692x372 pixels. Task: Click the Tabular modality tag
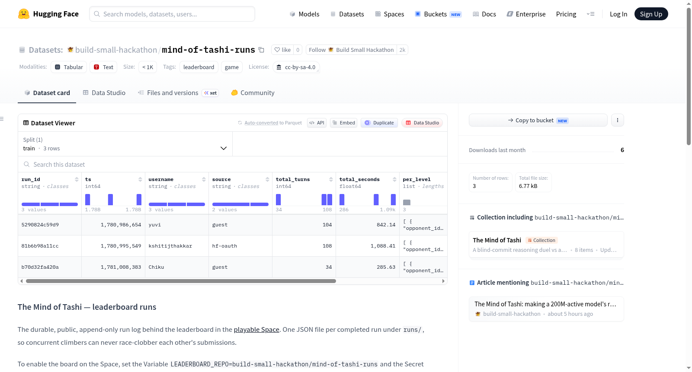69,67
